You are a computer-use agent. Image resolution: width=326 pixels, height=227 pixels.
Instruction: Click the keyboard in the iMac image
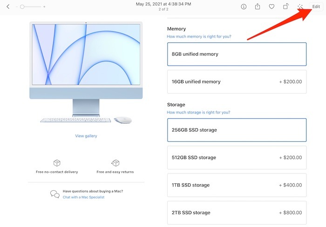[75, 120]
